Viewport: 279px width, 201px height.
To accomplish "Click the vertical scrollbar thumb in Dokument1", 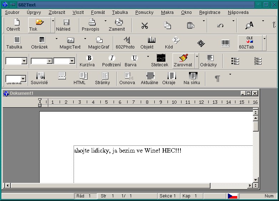I will pos(255,126).
